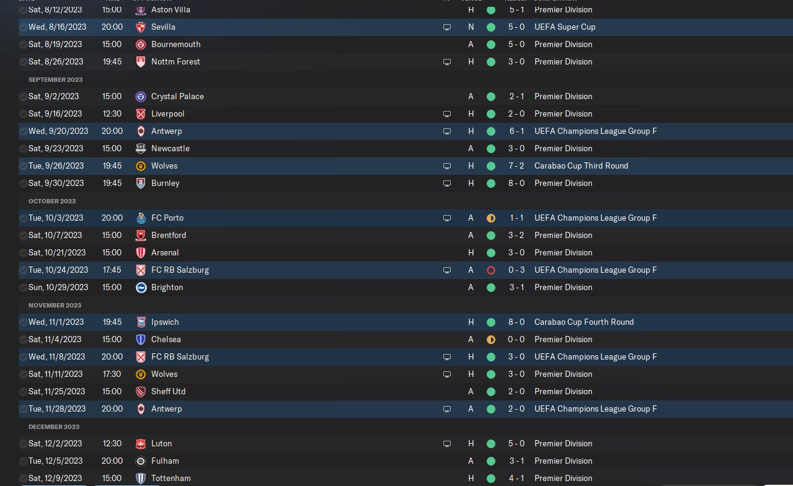The width and height of the screenshot is (793, 486).
Task: Click the Ipswich club badge
Action: point(141,322)
